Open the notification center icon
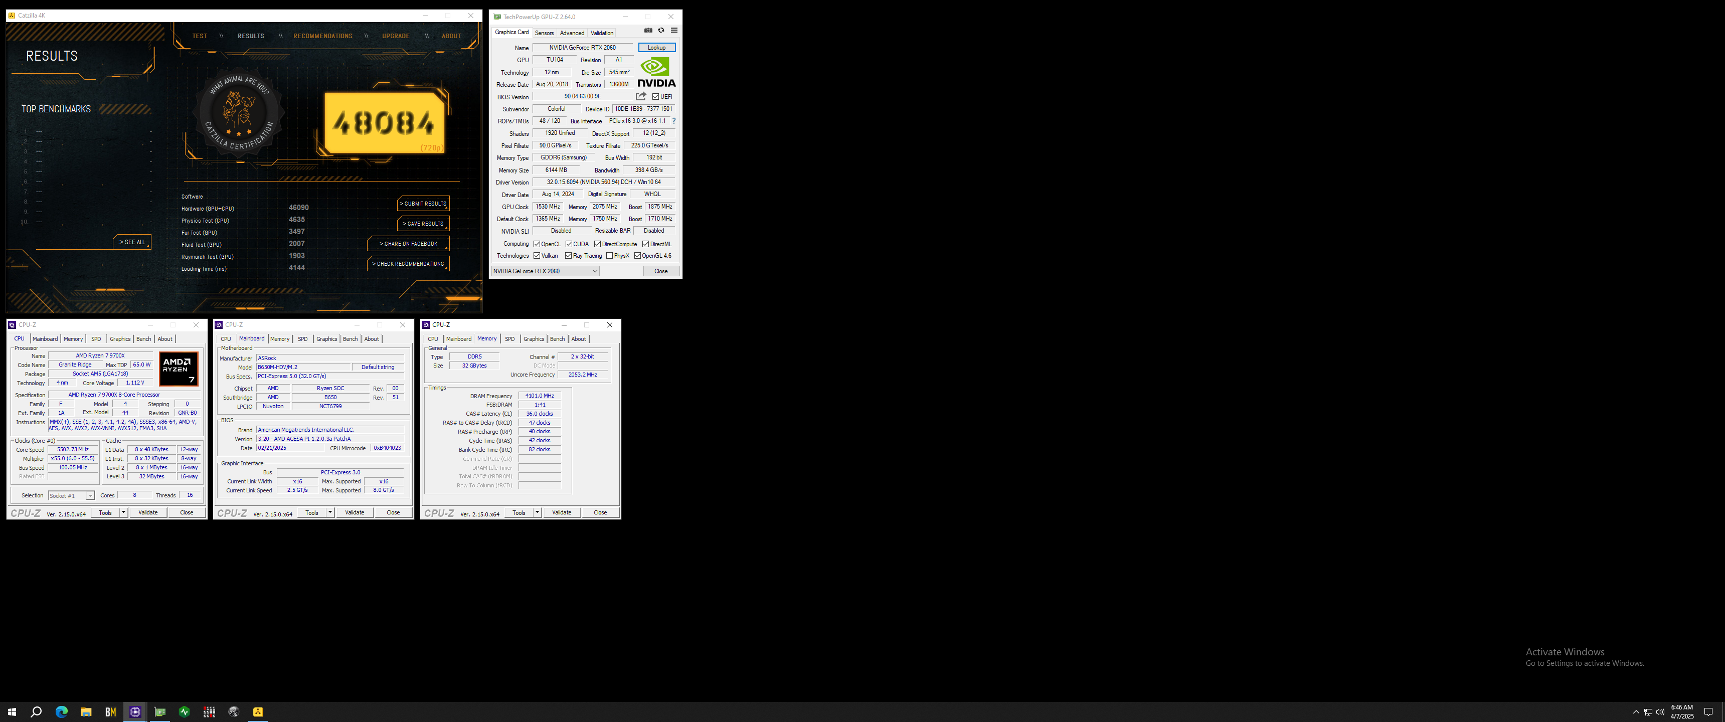The width and height of the screenshot is (1725, 722). pos(1708,712)
